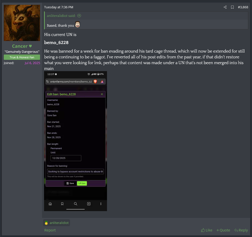Click the medal reaction icon beside anliteralidiot
The height and width of the screenshot is (237, 252).
click(46, 223)
